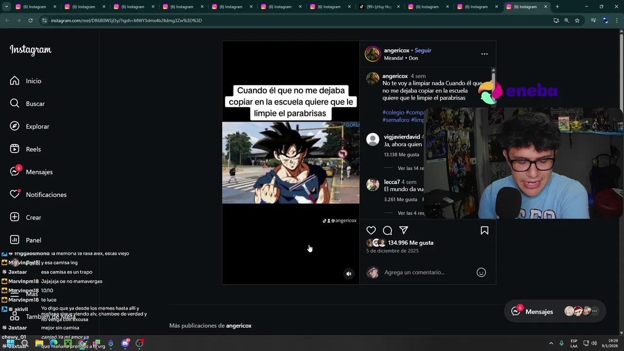
Task: Click the comment bubble icon
Action: (x=388, y=231)
